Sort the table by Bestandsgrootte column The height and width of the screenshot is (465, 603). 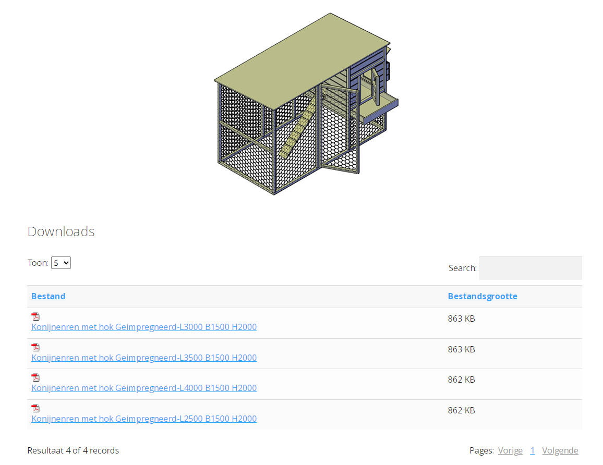tap(482, 296)
